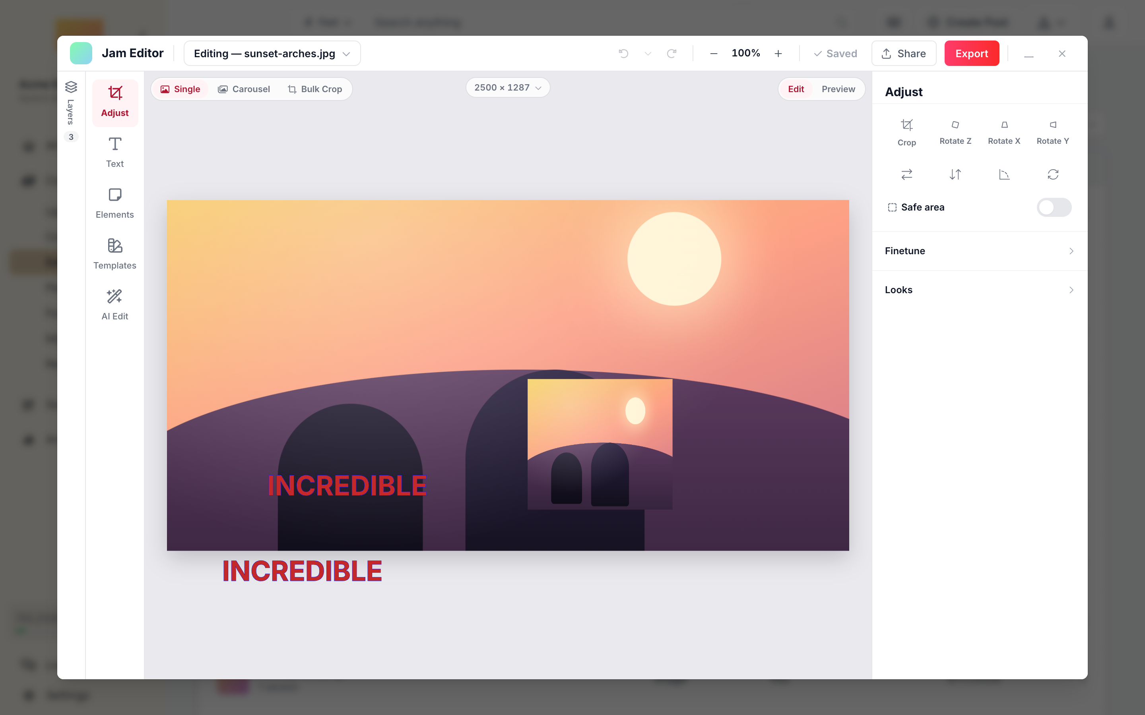Open the Layers panel icon

tap(71, 87)
